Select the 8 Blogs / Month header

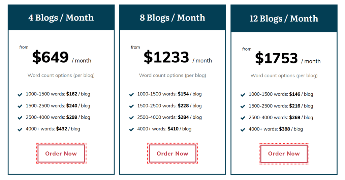click(172, 18)
